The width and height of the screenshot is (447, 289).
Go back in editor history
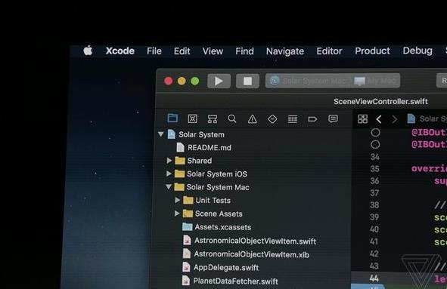click(379, 119)
